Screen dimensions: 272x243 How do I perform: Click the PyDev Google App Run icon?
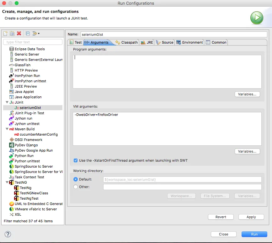tap(11, 150)
